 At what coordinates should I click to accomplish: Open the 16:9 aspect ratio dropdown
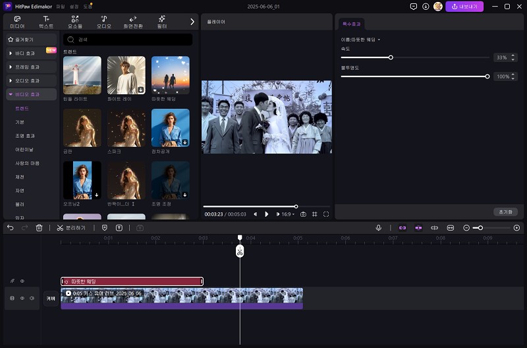[x=288, y=214]
